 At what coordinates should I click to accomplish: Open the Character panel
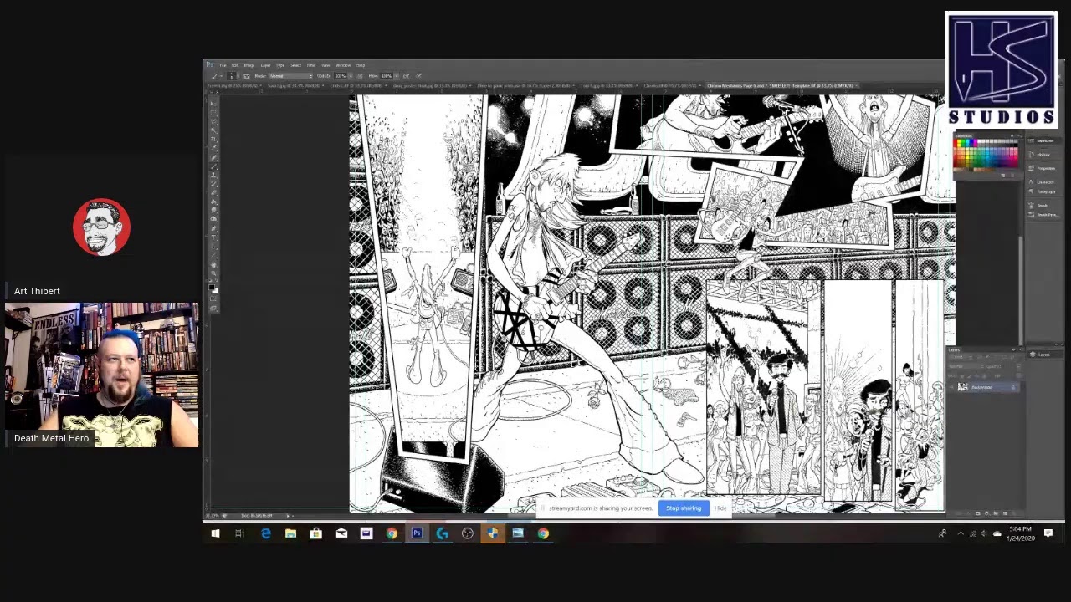(x=1045, y=181)
